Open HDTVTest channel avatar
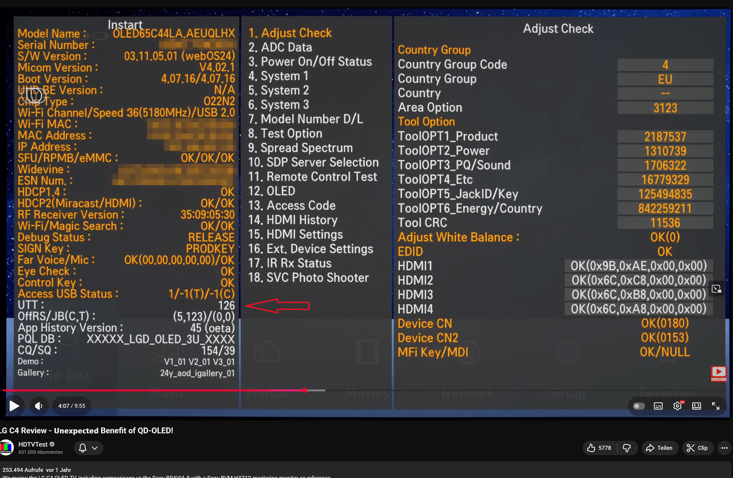 point(6,447)
